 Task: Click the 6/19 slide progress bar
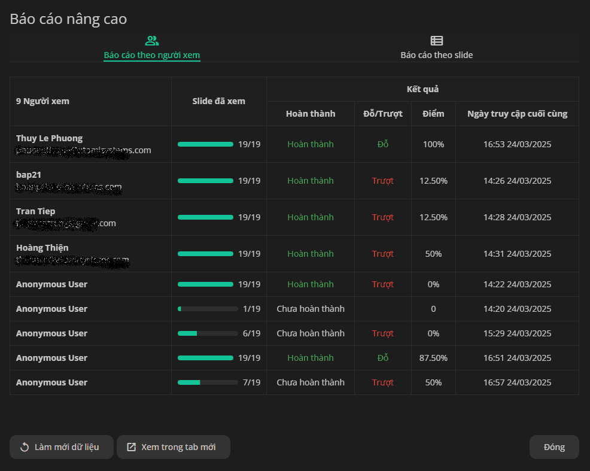point(208,333)
